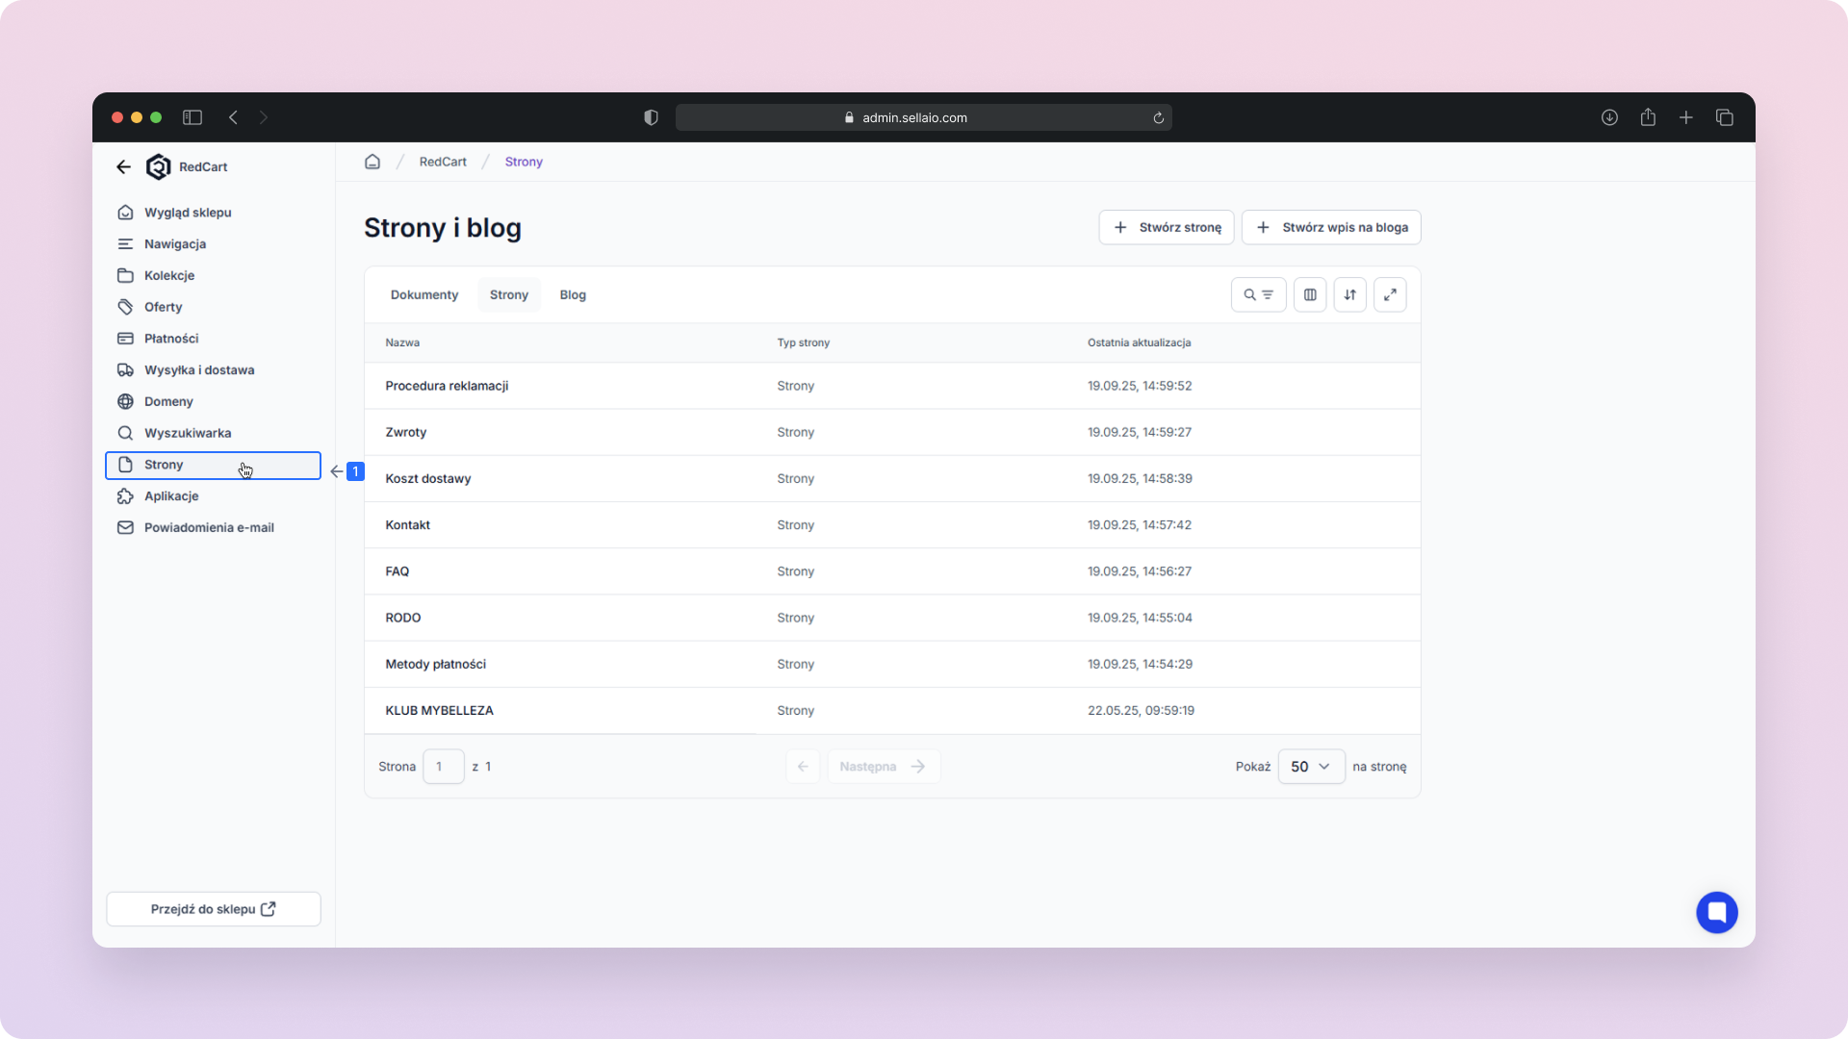Click Stwórz wpis na bloga button
This screenshot has height=1039, width=1848.
(1331, 228)
